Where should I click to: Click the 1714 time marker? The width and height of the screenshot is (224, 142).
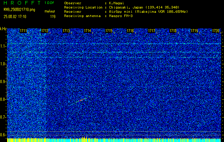tap(88, 31)
